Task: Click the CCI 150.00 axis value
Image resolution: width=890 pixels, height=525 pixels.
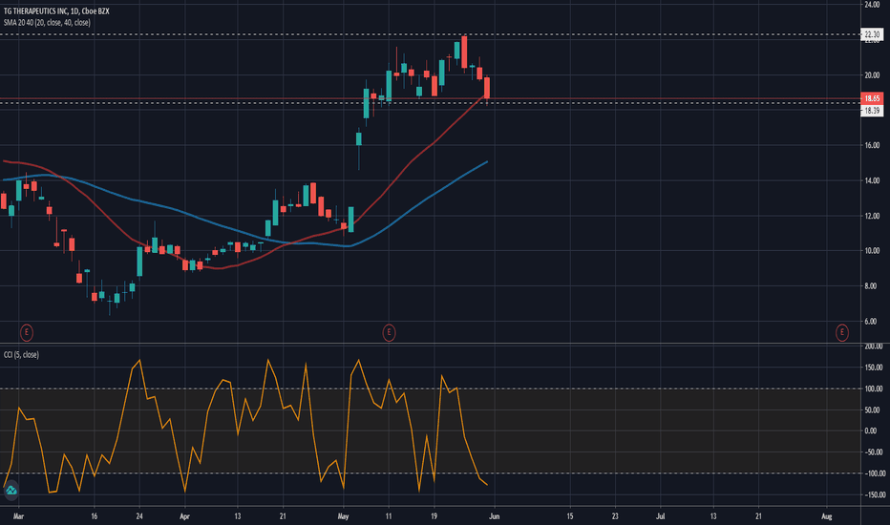Action: (874, 367)
